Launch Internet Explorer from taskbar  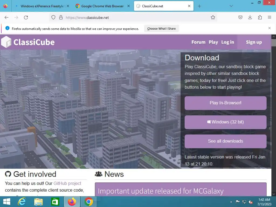point(22,202)
